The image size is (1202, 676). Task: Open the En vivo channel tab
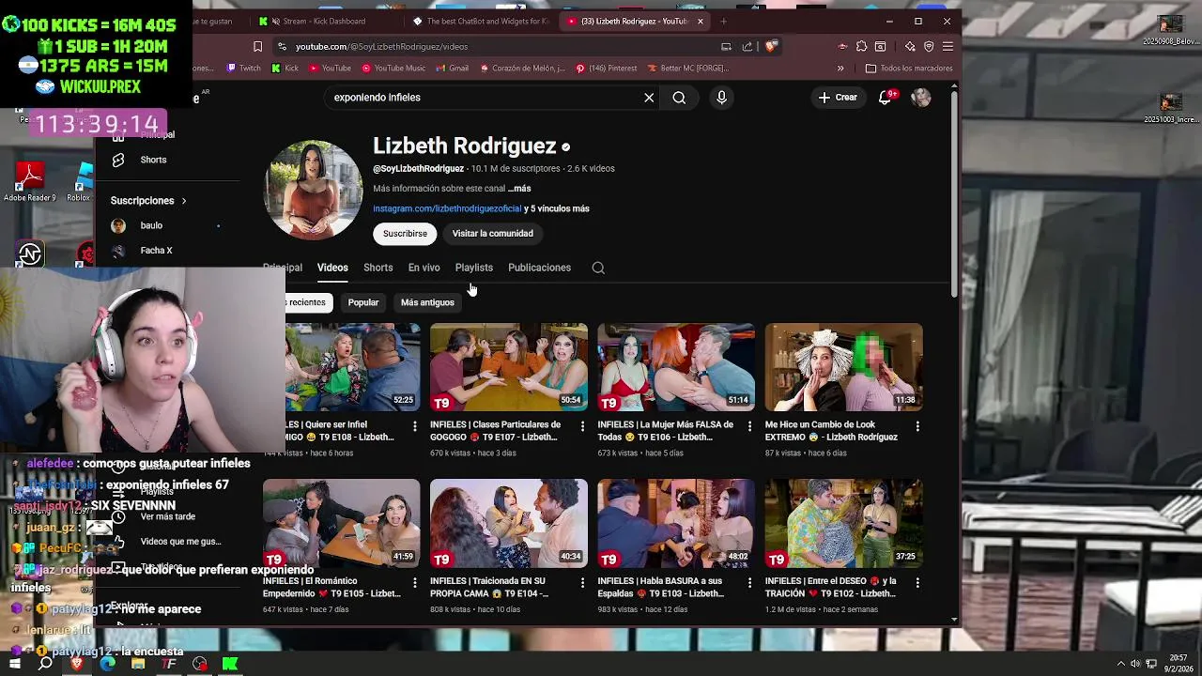424,268
